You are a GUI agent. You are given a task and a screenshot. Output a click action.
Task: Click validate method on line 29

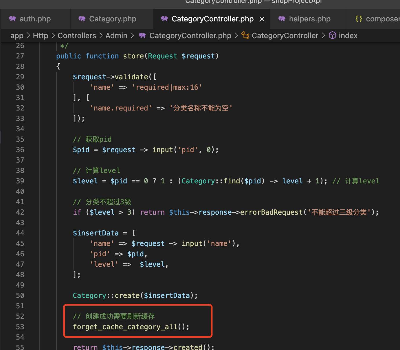click(131, 77)
